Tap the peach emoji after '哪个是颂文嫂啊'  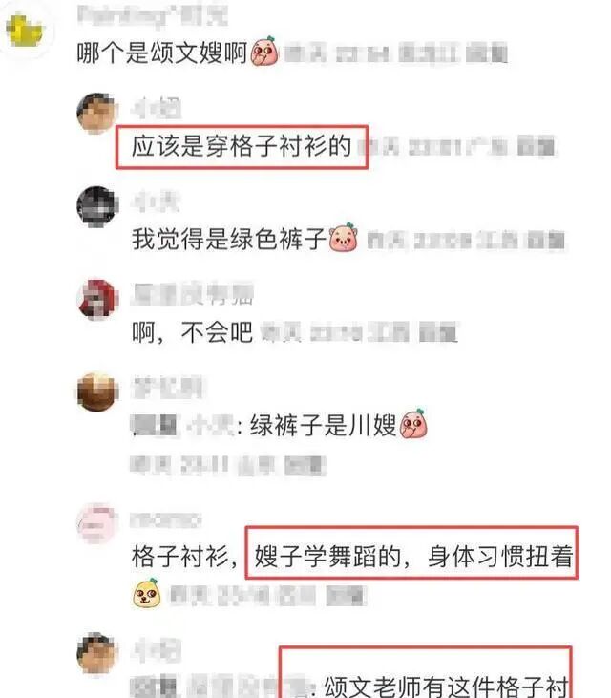coord(265,52)
